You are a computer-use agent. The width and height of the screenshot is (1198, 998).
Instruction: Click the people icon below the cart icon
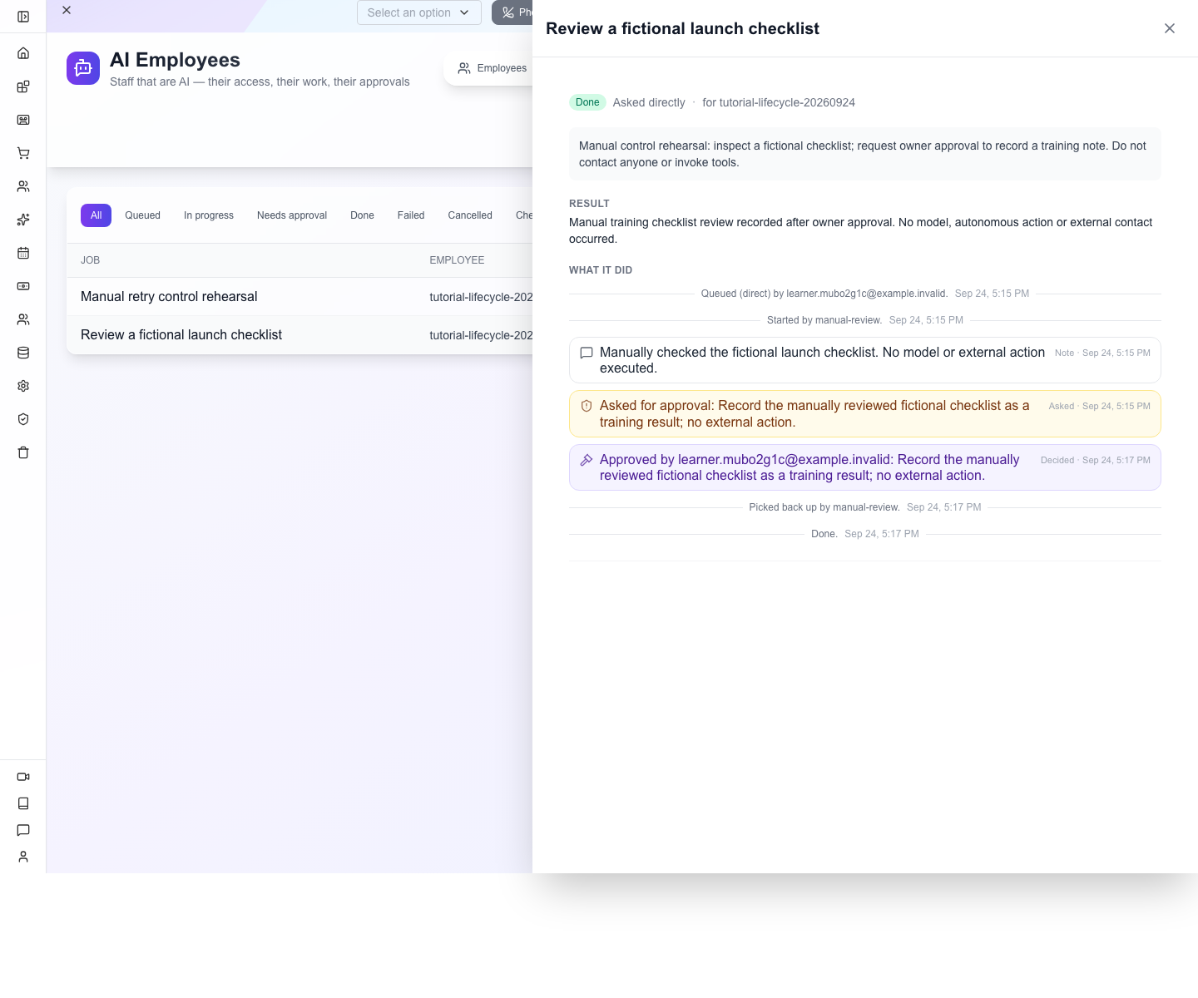pyautogui.click(x=23, y=186)
